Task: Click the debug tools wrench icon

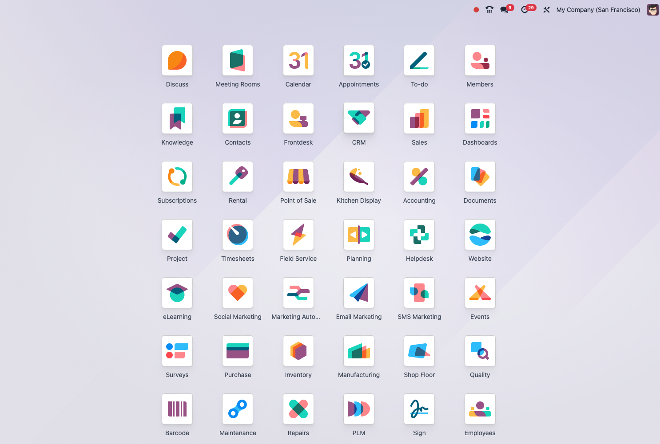Action: [546, 10]
